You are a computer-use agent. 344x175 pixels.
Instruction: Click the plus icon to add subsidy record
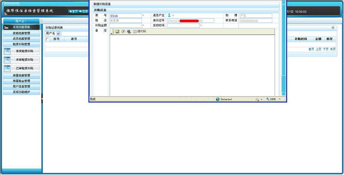click(x=333, y=28)
